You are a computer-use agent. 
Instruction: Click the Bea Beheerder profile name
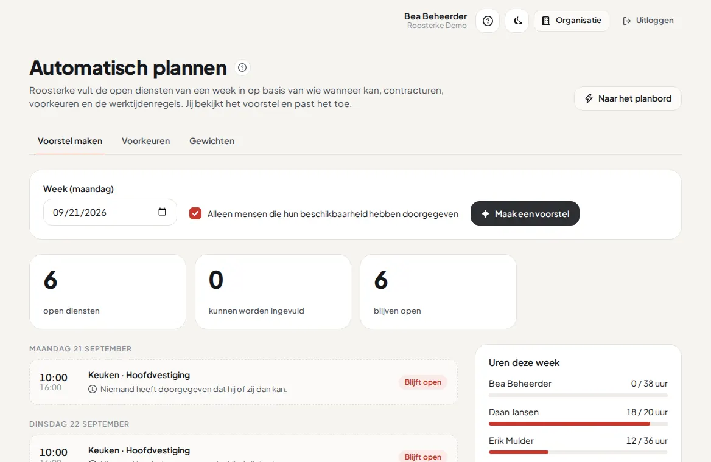click(x=435, y=16)
